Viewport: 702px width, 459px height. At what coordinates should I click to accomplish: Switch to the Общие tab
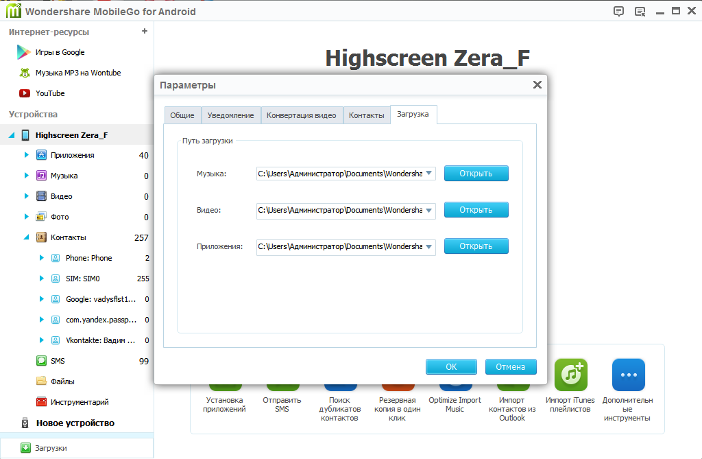pyautogui.click(x=182, y=115)
